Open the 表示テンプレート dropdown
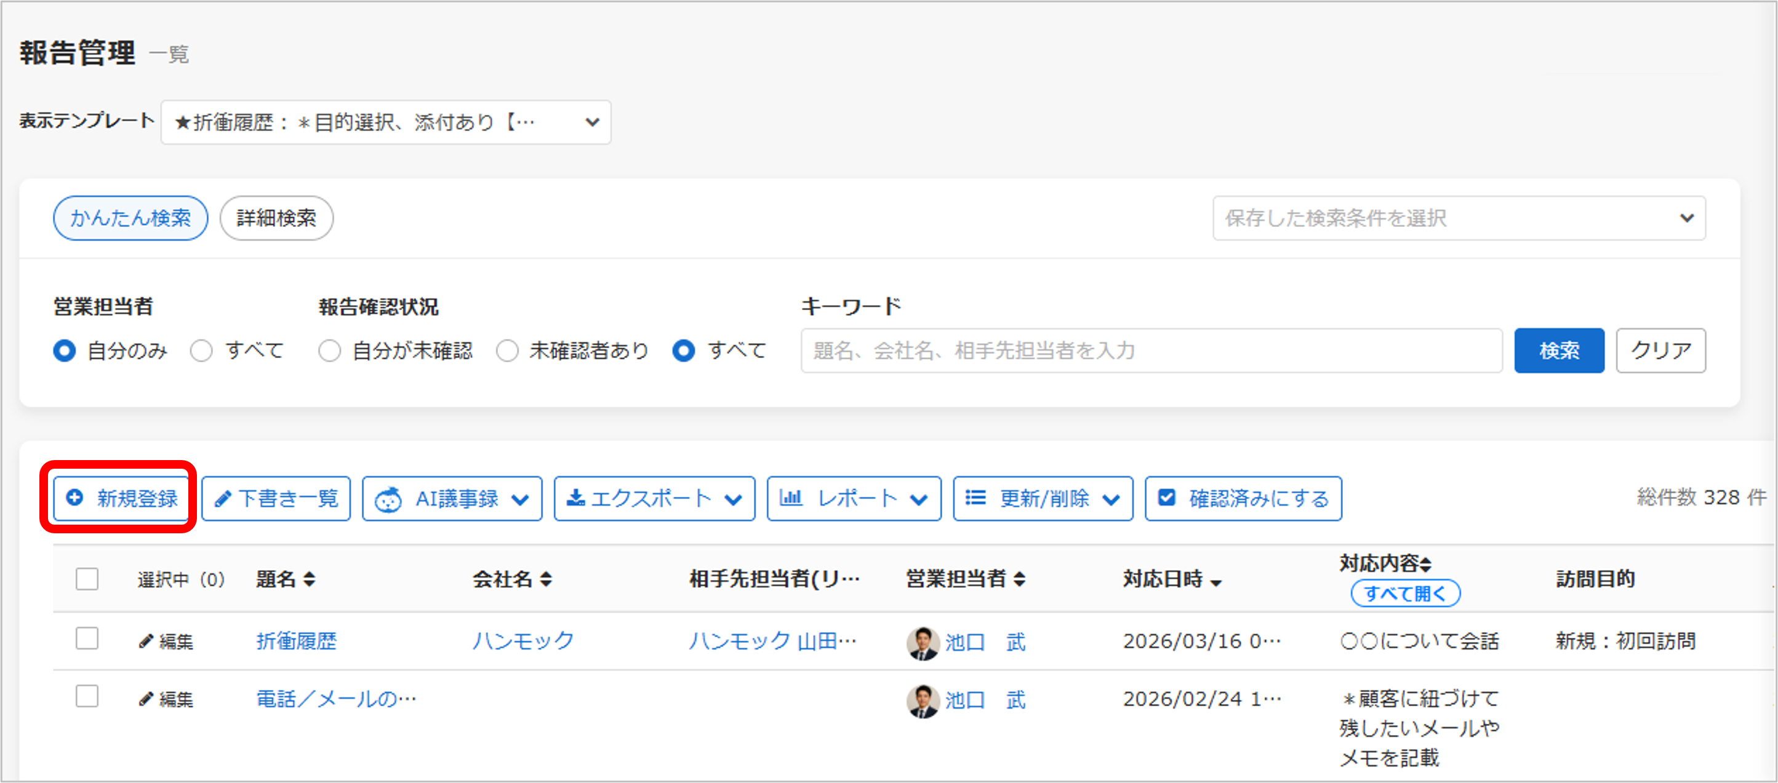 (x=385, y=122)
